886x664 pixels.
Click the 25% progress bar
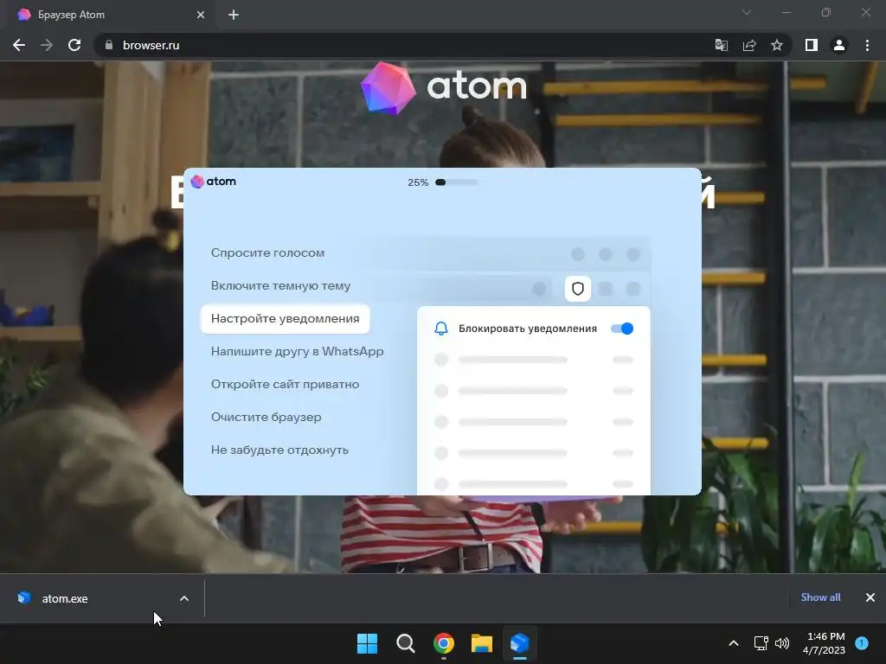[457, 182]
